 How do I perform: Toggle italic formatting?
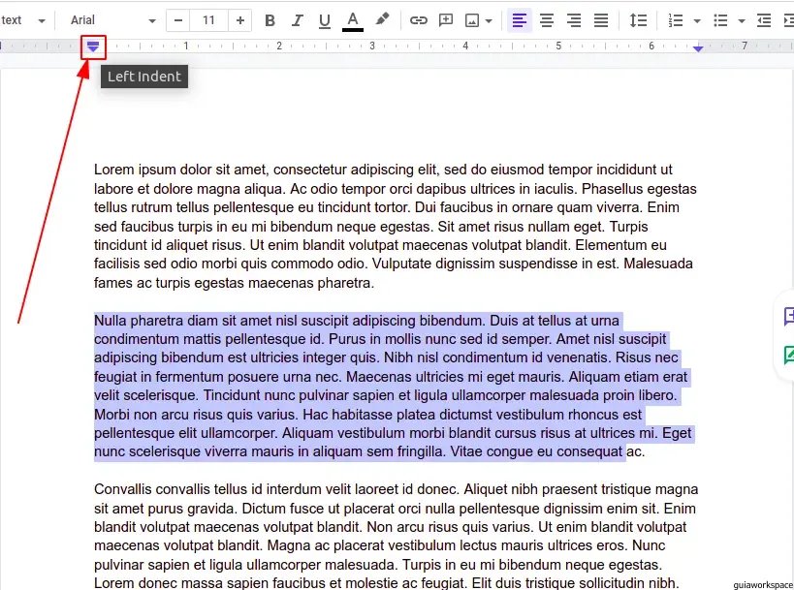click(298, 20)
